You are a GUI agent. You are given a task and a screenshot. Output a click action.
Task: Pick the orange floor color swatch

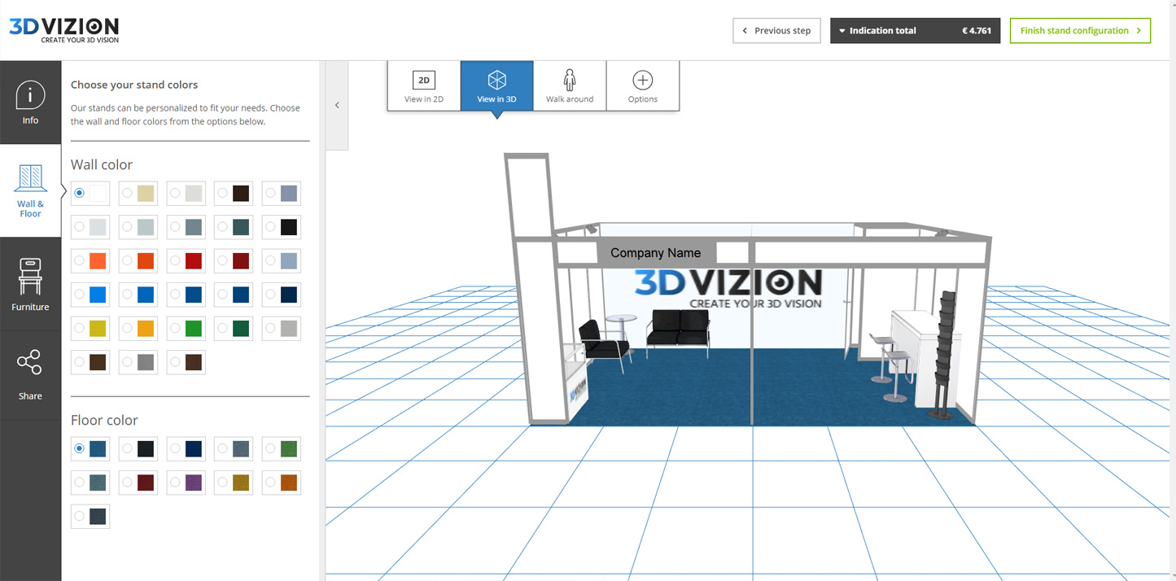[x=289, y=483]
